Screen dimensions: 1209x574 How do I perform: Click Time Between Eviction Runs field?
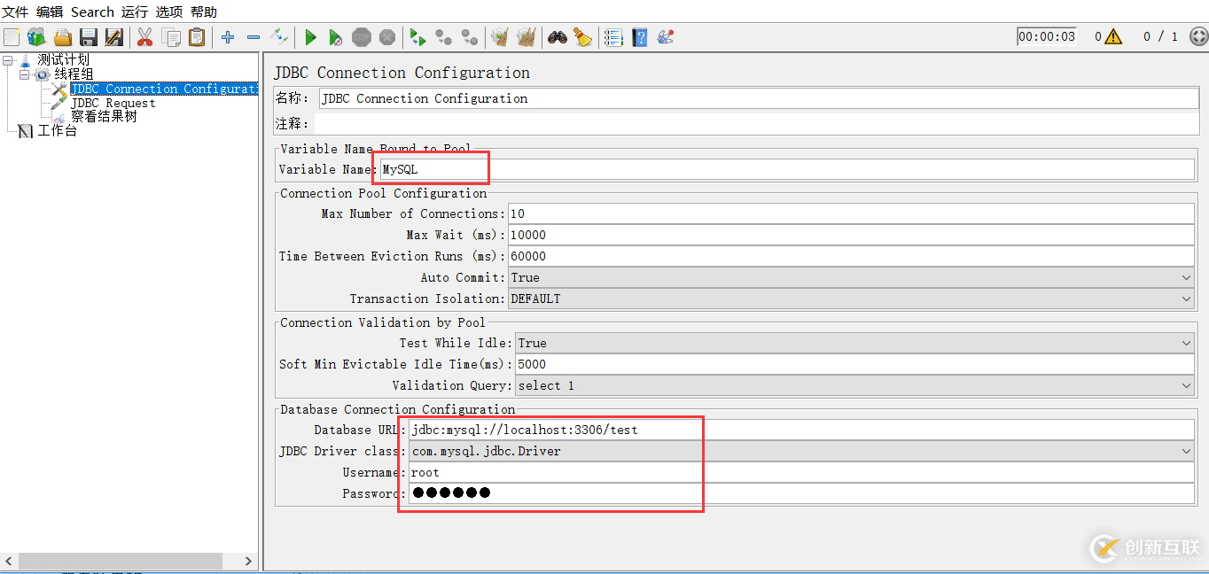coord(851,256)
